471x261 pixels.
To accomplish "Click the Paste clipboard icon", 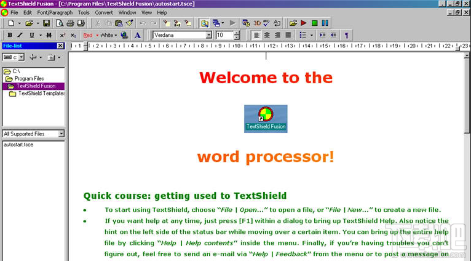I will coord(119,23).
